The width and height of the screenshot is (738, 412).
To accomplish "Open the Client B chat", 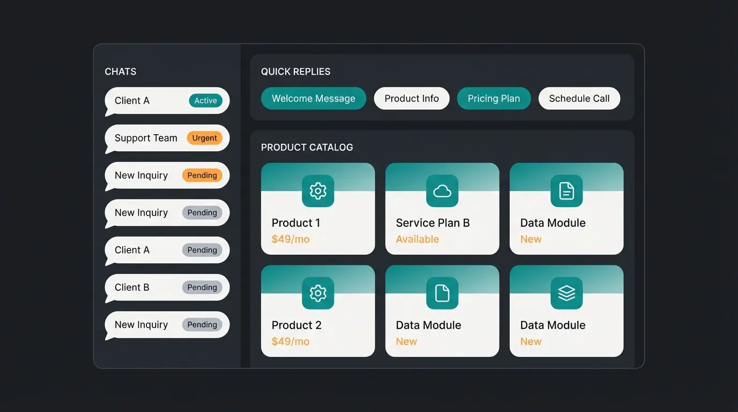I will (x=132, y=288).
